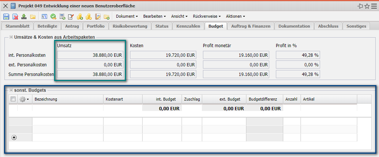Viewport: 379px width, 157px height.
Task: Add a new budget row with plus button
Action: [14, 137]
